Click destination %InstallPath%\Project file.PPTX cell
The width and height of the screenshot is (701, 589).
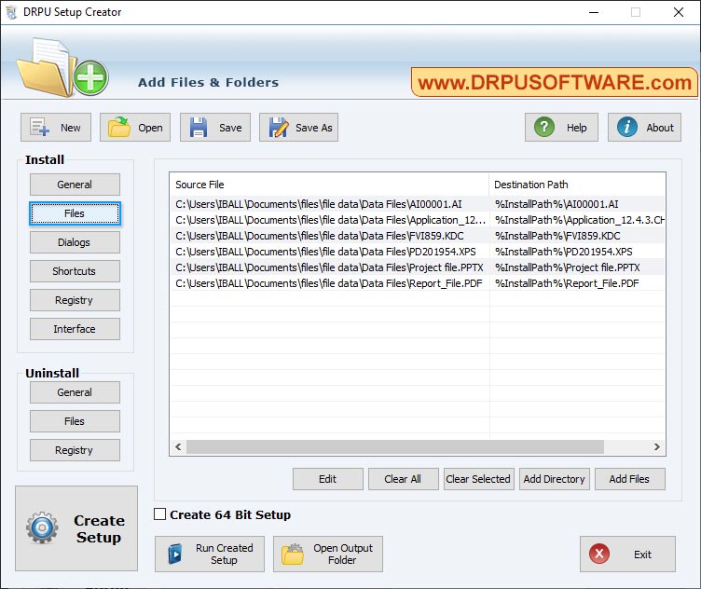577,267
